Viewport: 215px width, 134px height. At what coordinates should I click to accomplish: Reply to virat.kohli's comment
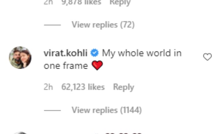point(124,87)
